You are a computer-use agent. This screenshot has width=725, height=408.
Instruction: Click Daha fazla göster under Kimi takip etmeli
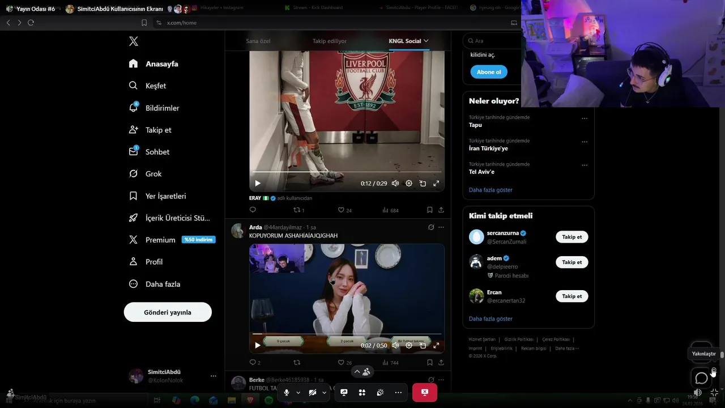pyautogui.click(x=491, y=318)
